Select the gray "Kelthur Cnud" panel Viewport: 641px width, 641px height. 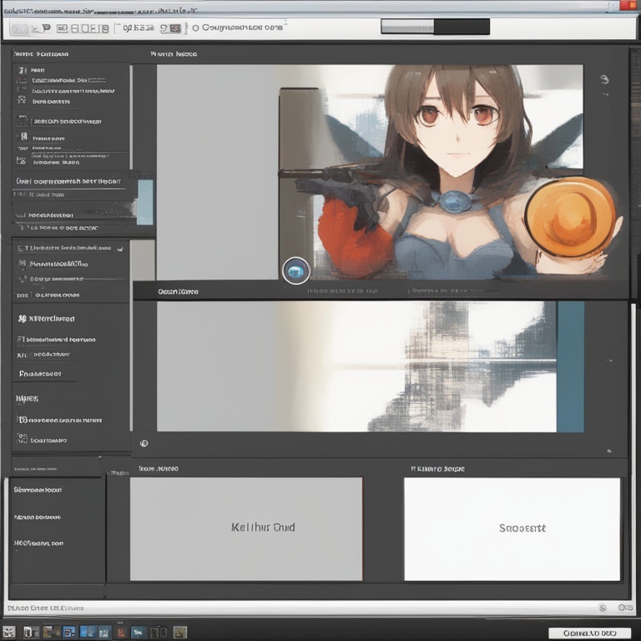click(246, 528)
